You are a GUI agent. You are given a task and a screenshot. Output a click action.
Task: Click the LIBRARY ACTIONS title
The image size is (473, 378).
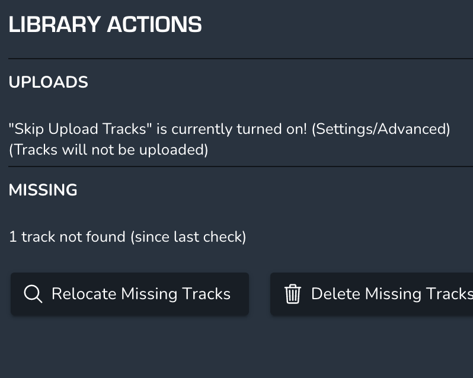pyautogui.click(x=105, y=25)
